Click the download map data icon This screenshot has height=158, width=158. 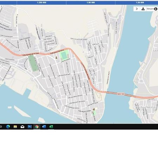143,9
